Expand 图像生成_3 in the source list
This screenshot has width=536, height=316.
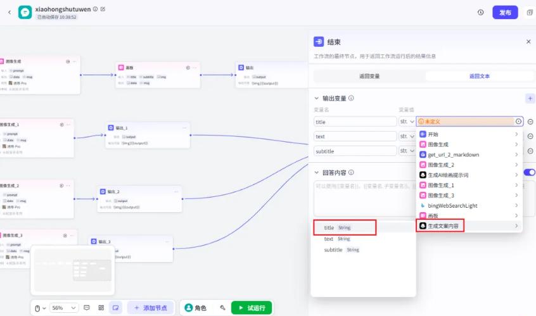pos(469,196)
